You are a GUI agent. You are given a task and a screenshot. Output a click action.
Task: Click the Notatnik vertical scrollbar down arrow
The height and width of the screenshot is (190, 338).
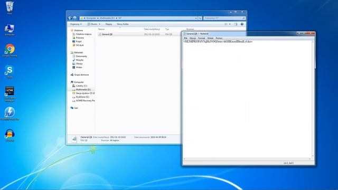point(313,156)
